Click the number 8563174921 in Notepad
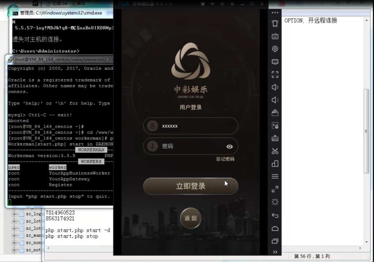Viewport: 374px width, 262px height. 60,218
